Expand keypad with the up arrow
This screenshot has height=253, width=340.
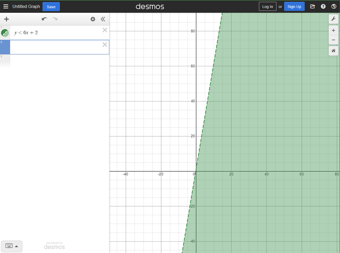click(17, 246)
